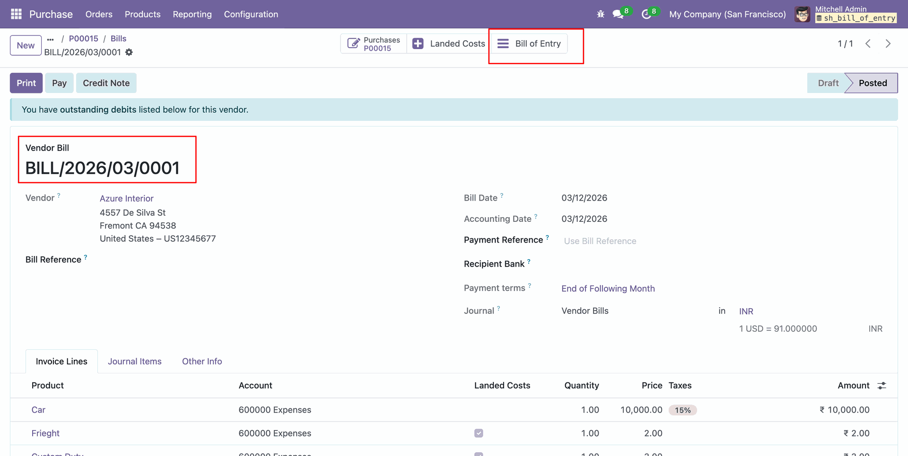The height and width of the screenshot is (456, 908).
Task: Click the Credit Note button
Action: click(x=106, y=83)
